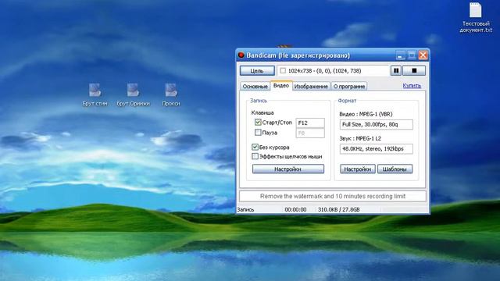Click the Remove the watermark banner
500x281 pixels.
(333, 196)
